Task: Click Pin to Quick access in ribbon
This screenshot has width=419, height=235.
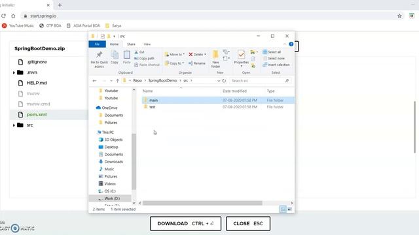Action: point(99,59)
